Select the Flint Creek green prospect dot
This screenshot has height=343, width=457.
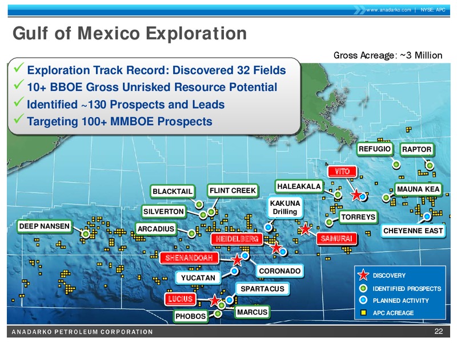pyautogui.click(x=211, y=212)
